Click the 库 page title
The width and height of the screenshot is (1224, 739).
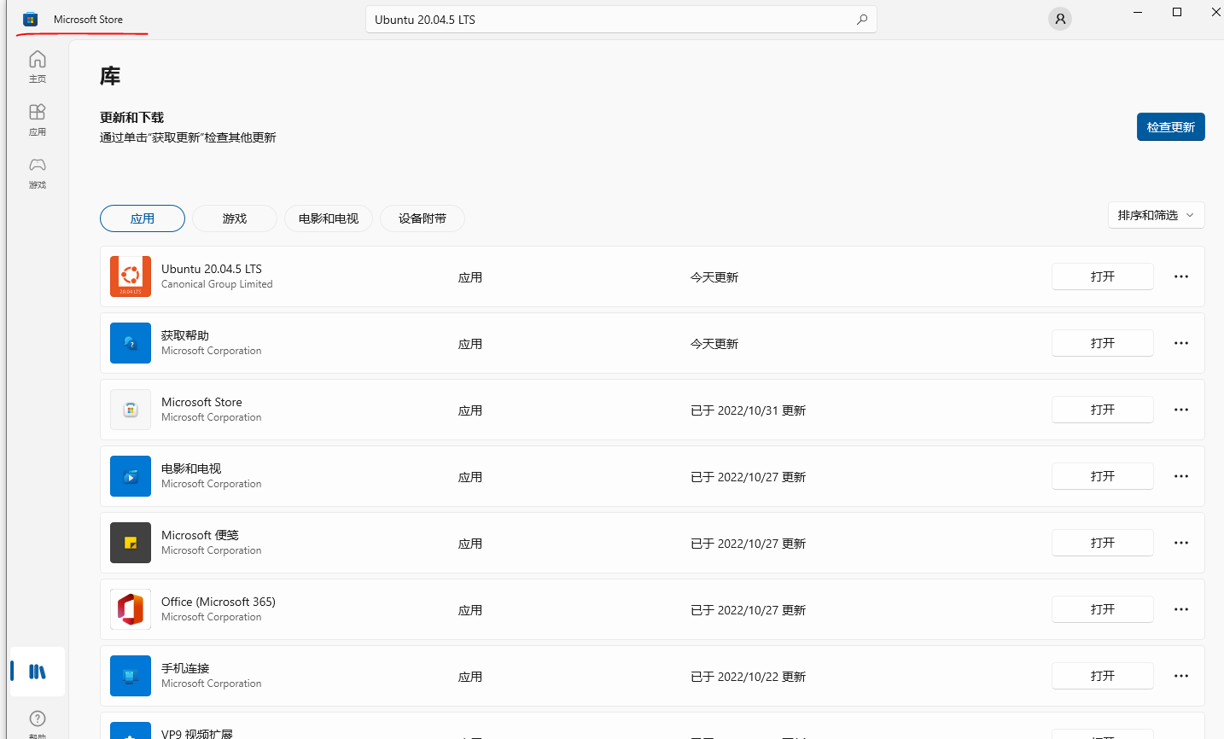pos(110,76)
